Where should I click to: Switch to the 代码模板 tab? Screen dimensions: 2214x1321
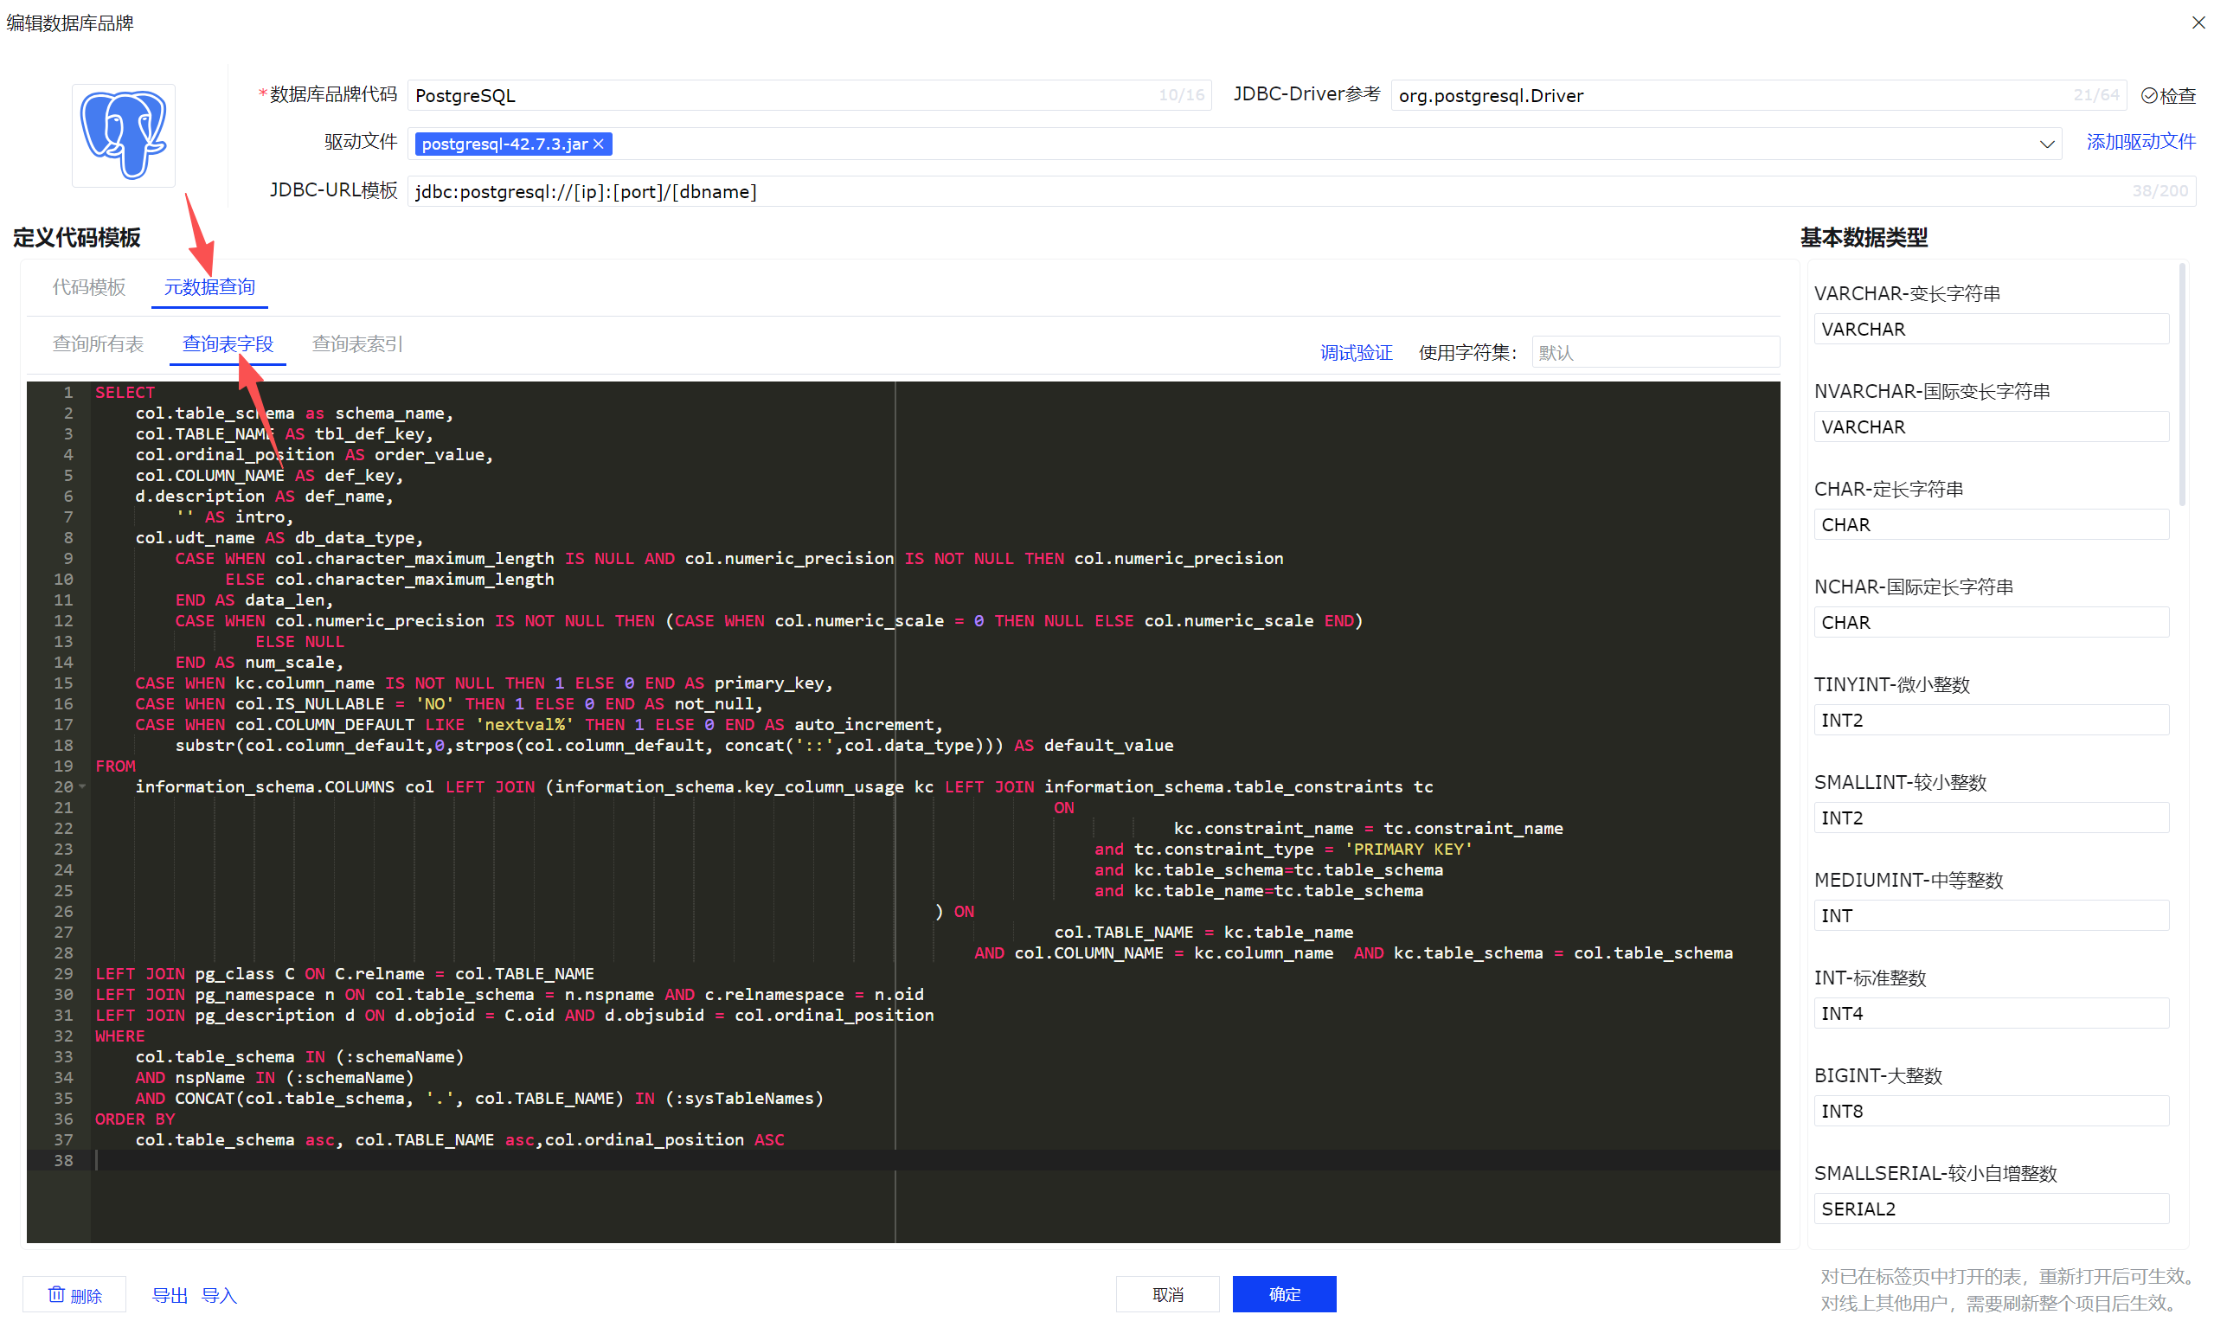88,287
